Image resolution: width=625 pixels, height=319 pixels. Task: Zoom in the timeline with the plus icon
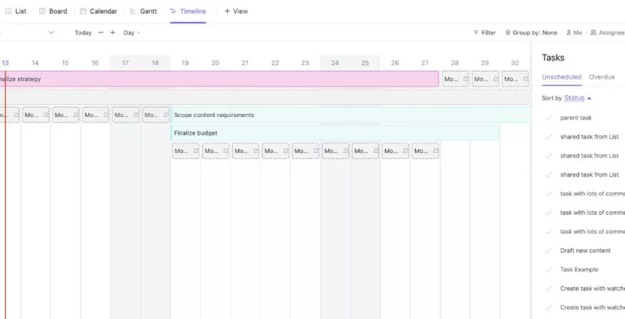click(113, 33)
